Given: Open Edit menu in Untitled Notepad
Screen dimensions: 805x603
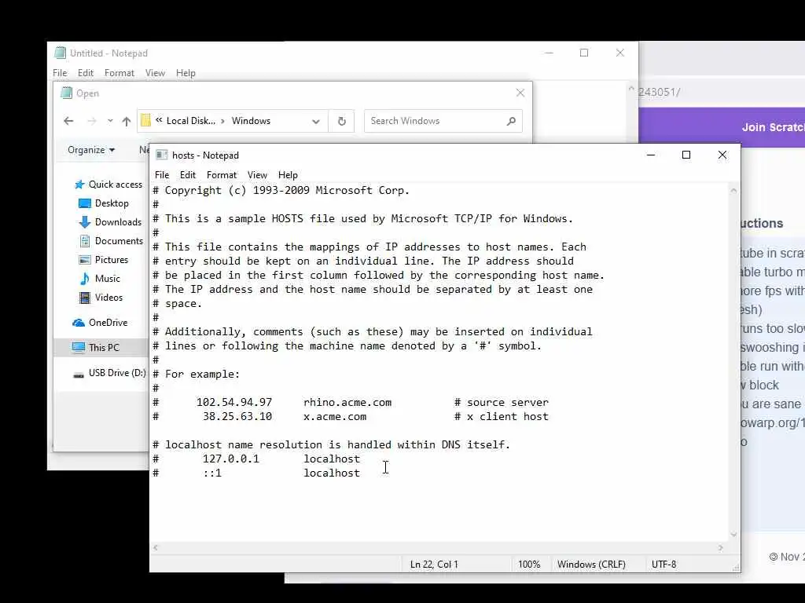Looking at the screenshot, I should [85, 73].
